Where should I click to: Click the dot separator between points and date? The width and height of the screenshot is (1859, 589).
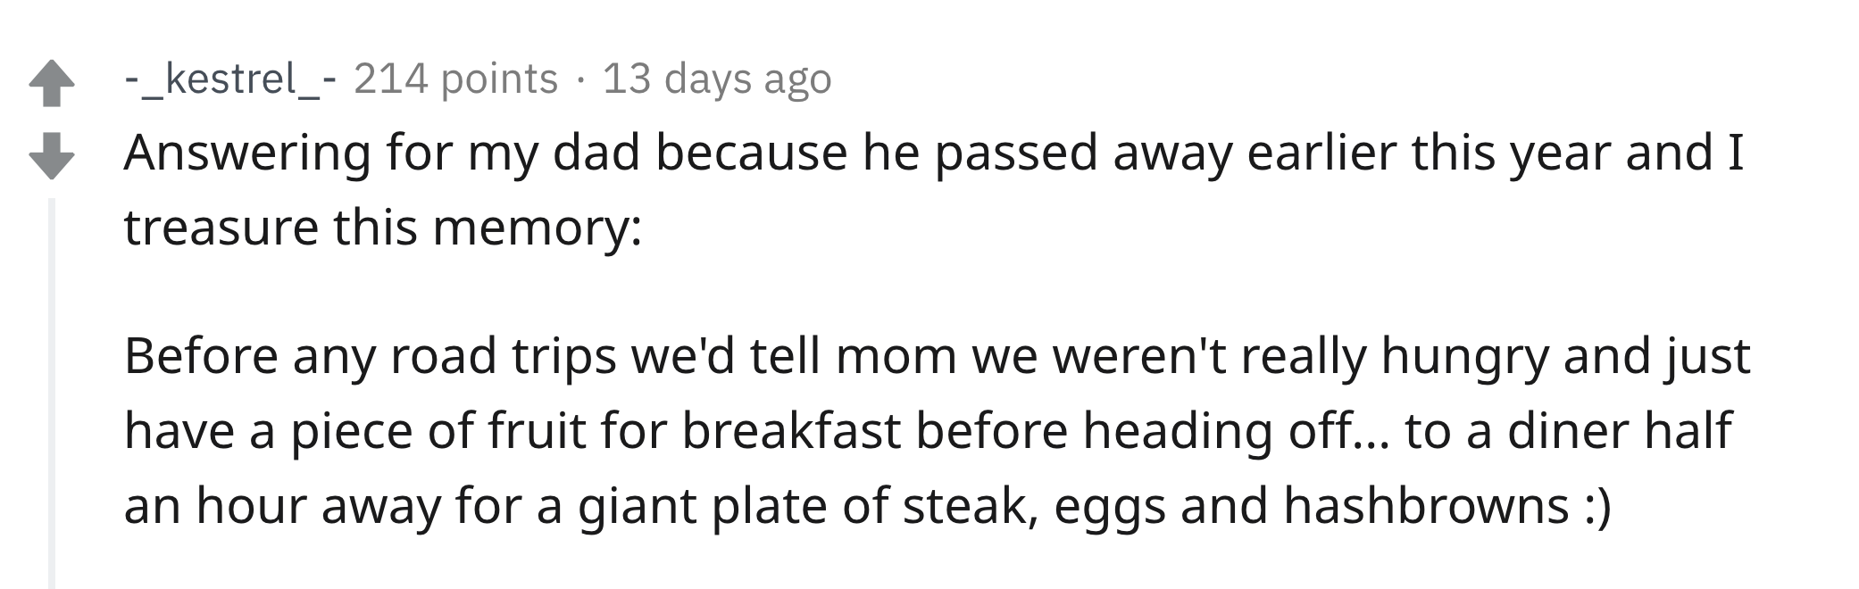[x=580, y=80]
